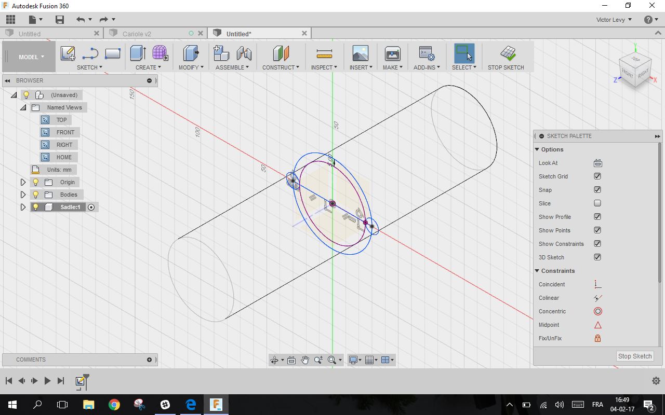The image size is (665, 415).
Task: Hide Bodies using its lightbulb icon
Action: pyautogui.click(x=35, y=195)
